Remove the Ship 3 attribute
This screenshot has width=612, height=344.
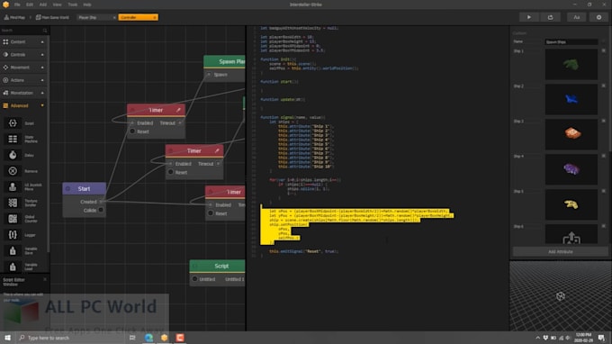(x=603, y=121)
